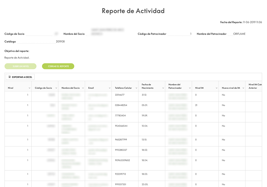The height and width of the screenshot is (187, 267).
Task: Expand the Teléfono Celular column menu
Action: (x=136, y=88)
